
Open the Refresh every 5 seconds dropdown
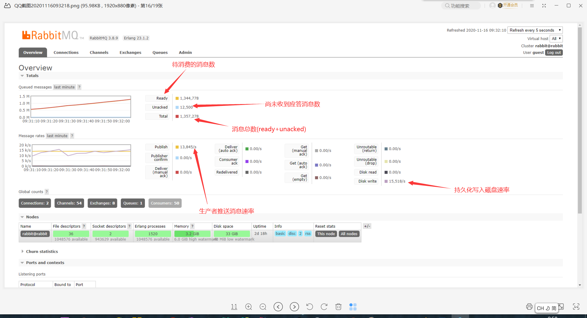535,30
